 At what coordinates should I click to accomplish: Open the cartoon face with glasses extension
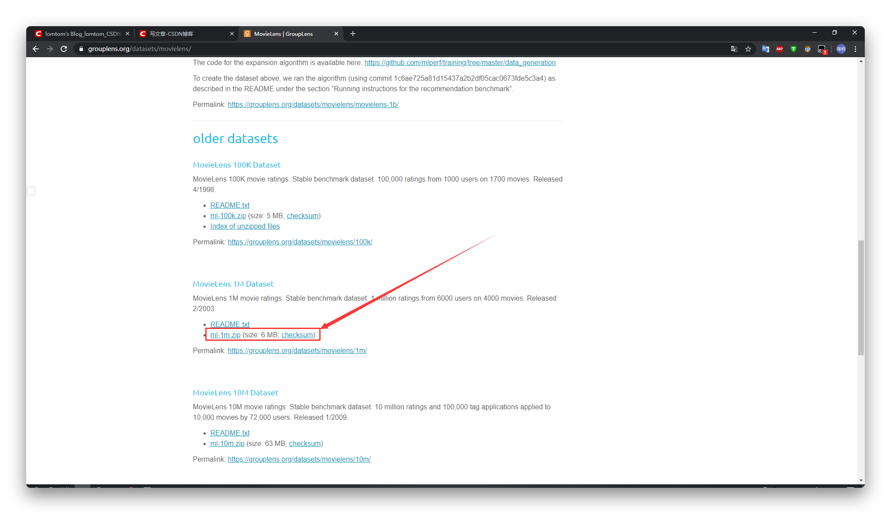(808, 49)
